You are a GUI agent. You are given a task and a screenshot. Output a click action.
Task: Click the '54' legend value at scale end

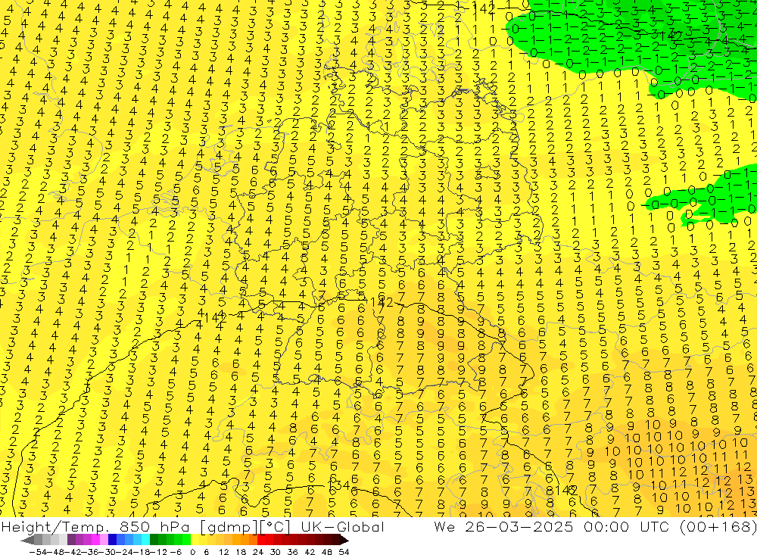point(344,551)
